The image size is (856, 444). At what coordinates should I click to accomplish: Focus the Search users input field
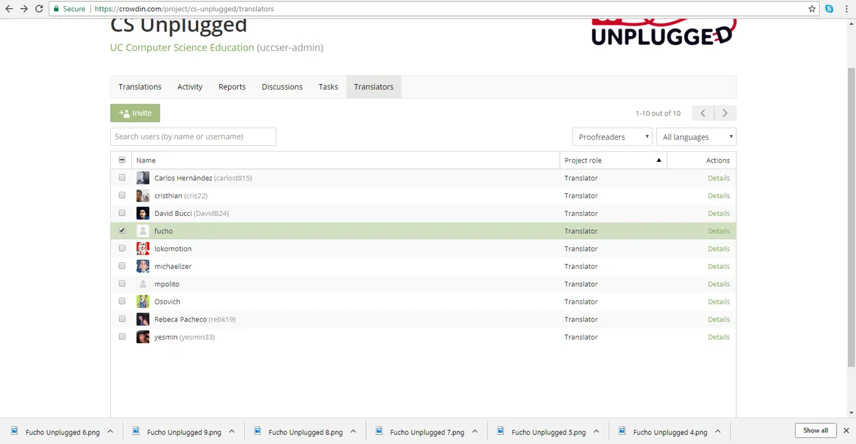click(193, 136)
